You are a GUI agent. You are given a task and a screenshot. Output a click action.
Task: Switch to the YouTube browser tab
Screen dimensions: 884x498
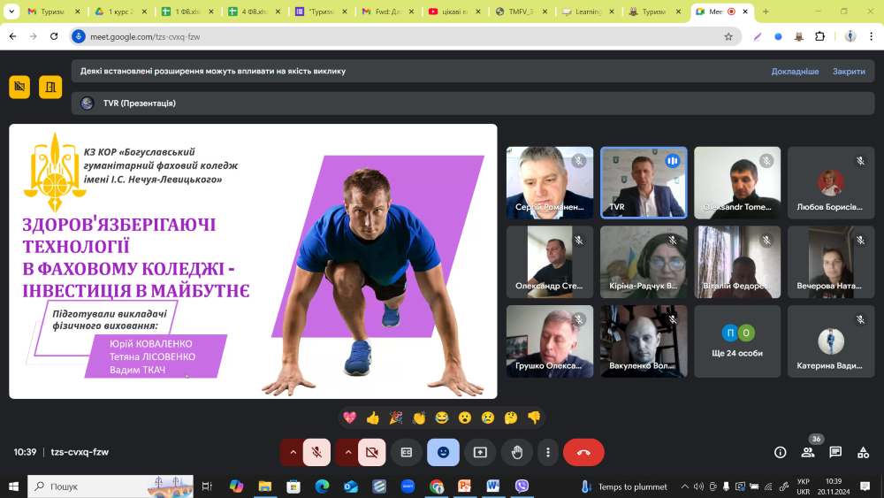455,11
